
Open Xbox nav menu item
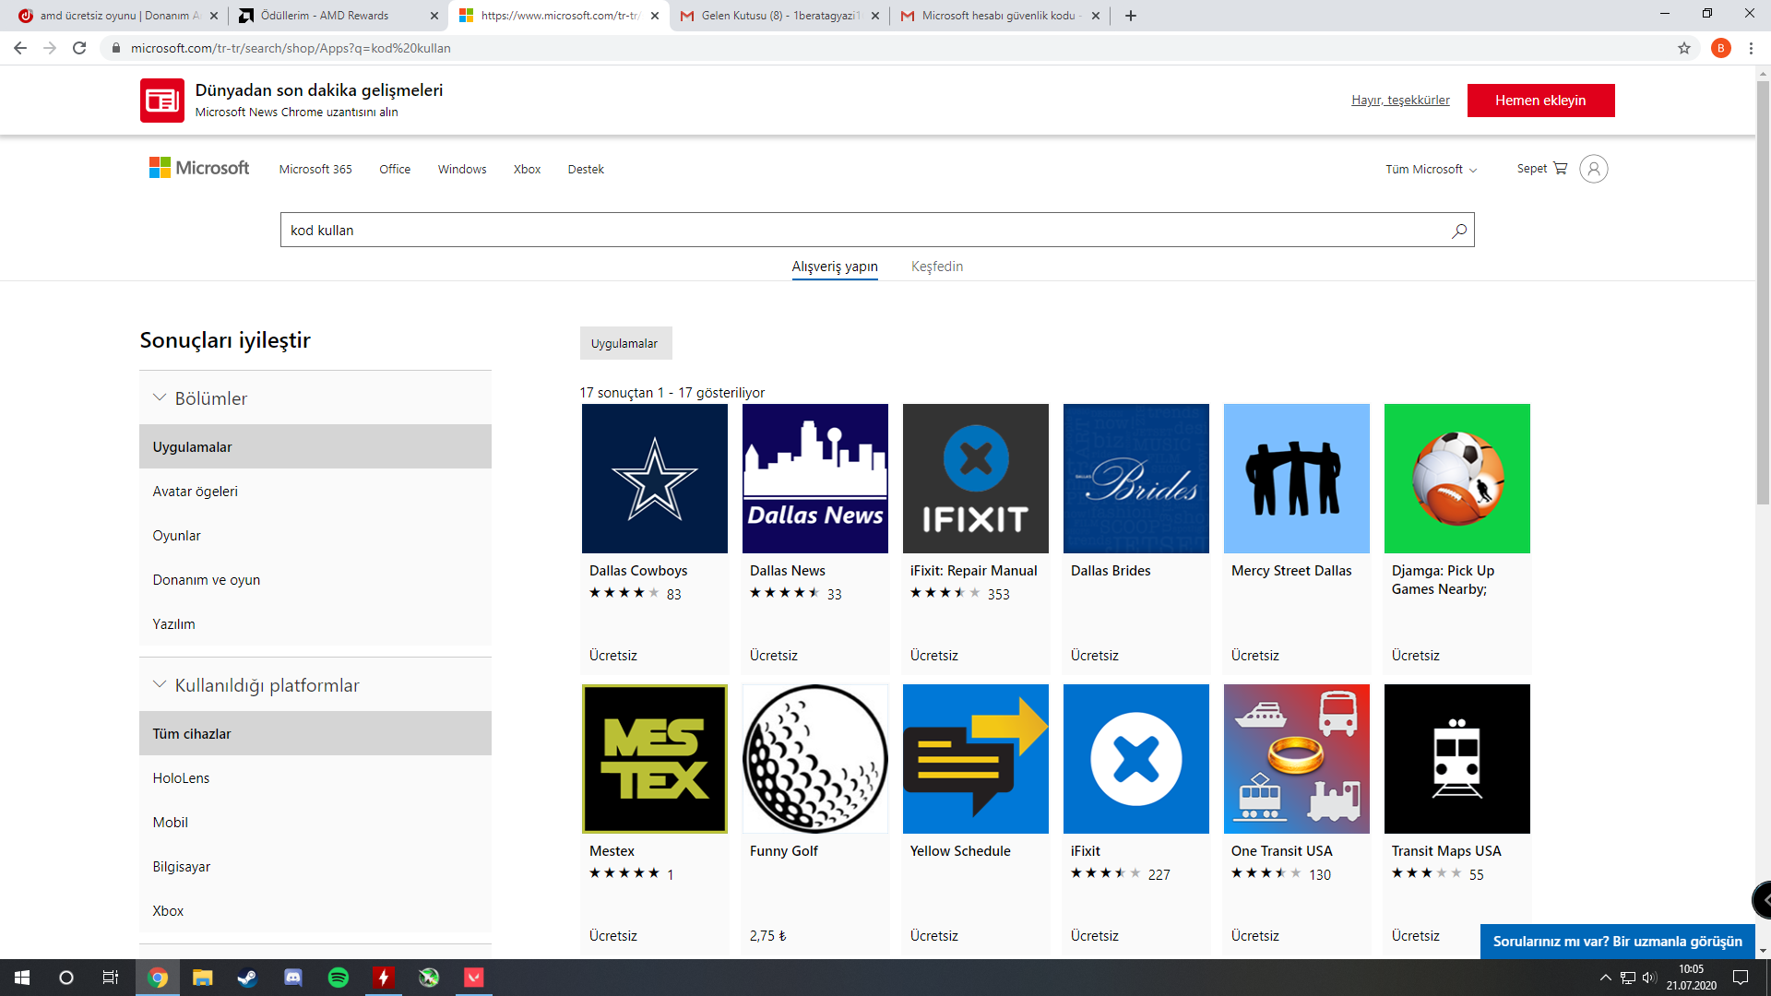pos(527,170)
